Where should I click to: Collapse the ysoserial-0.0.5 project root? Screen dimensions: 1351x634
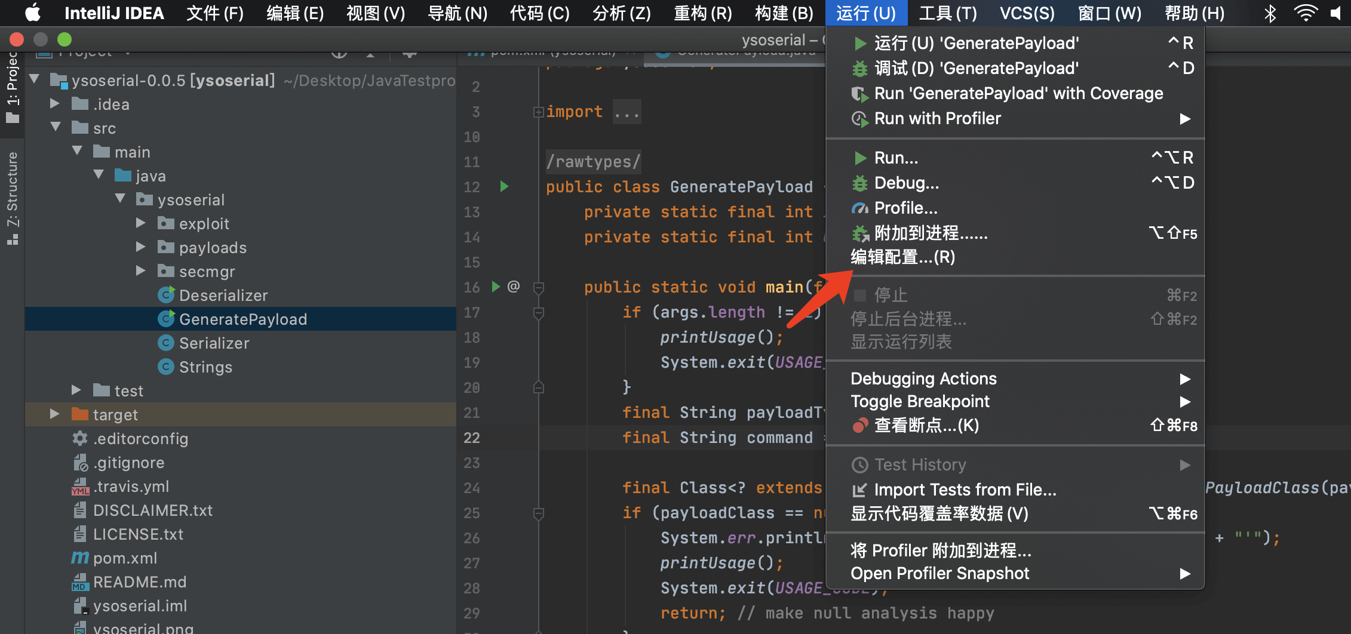click(x=34, y=79)
